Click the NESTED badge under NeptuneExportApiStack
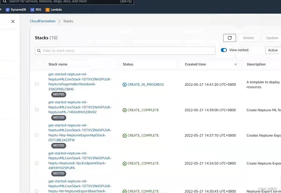Image resolution: width=281 pixels, height=193 pixels. pos(59,145)
